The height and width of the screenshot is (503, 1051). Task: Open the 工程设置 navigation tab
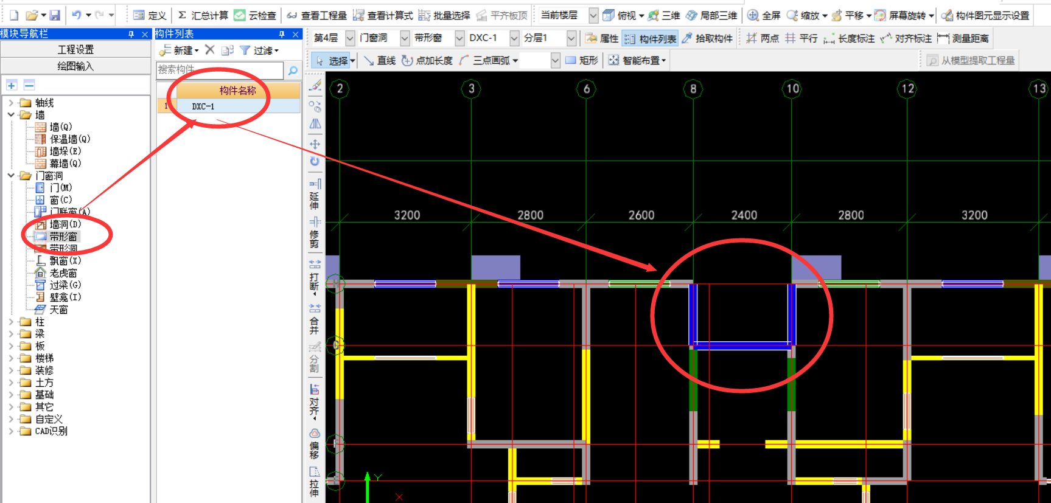[75, 49]
